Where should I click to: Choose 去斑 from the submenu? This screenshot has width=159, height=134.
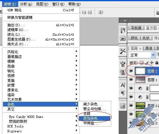coord(94,114)
